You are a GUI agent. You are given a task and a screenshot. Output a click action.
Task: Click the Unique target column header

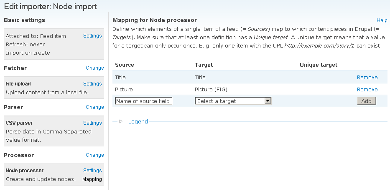[319, 65]
